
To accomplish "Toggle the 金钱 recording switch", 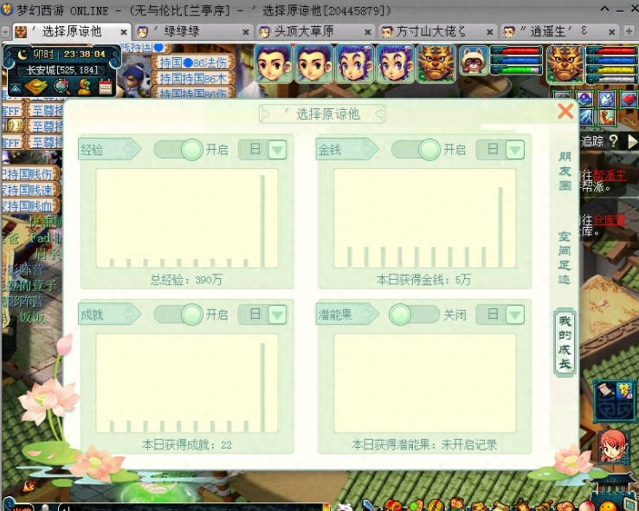I will coord(416,149).
